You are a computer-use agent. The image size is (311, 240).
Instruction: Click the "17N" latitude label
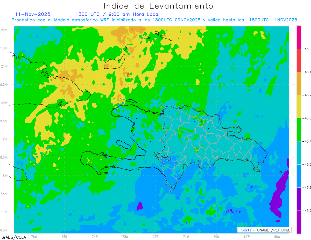click(4, 212)
